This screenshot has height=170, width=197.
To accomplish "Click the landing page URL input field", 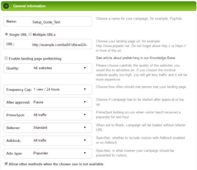I will coord(48,44).
